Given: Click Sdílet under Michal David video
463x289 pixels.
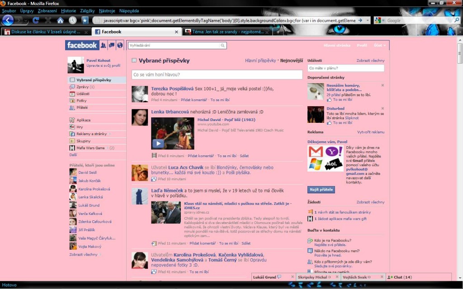Looking at the screenshot, I should tap(244, 156).
